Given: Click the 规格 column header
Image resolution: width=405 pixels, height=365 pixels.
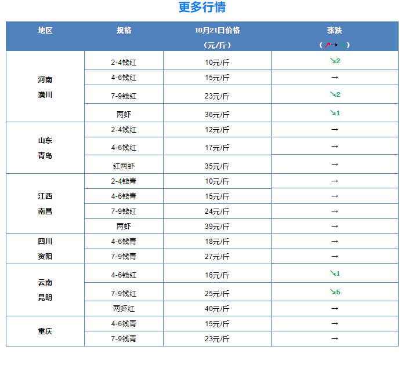Looking at the screenshot, I should 124,30.
